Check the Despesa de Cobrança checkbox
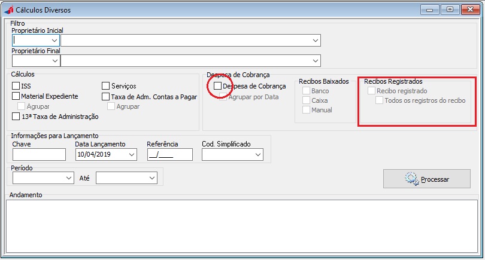485x260 pixels. coord(217,86)
